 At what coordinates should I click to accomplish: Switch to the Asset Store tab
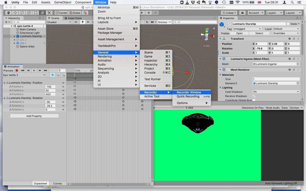(73, 18)
